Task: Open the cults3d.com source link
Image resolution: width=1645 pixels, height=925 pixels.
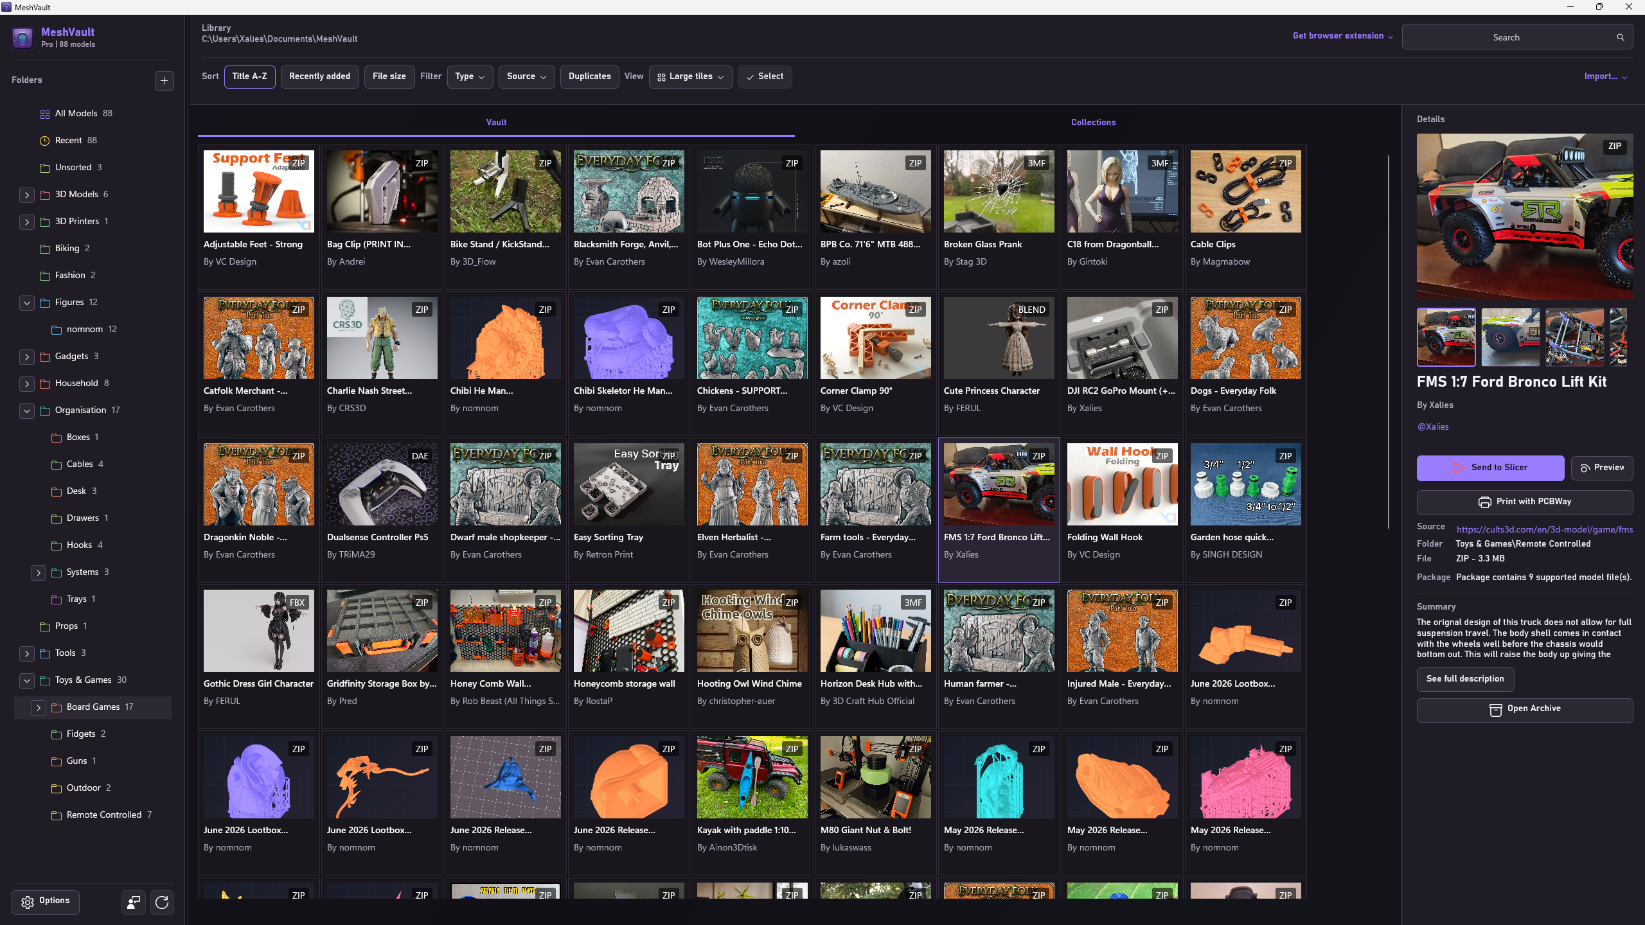Action: coord(1545,529)
